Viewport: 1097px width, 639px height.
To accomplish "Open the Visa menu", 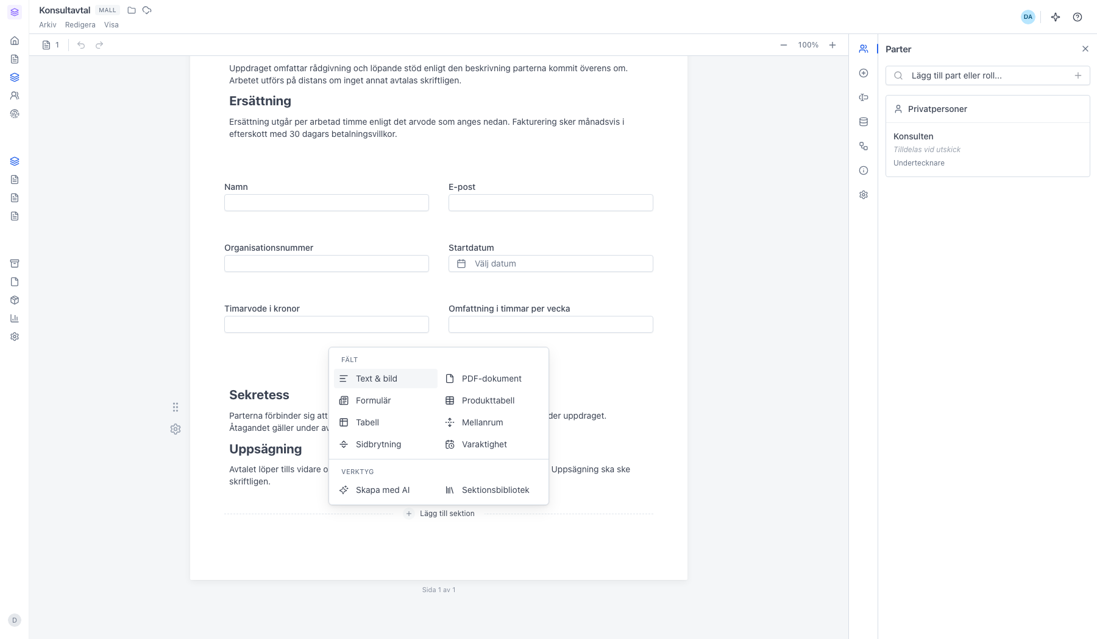I will point(112,25).
